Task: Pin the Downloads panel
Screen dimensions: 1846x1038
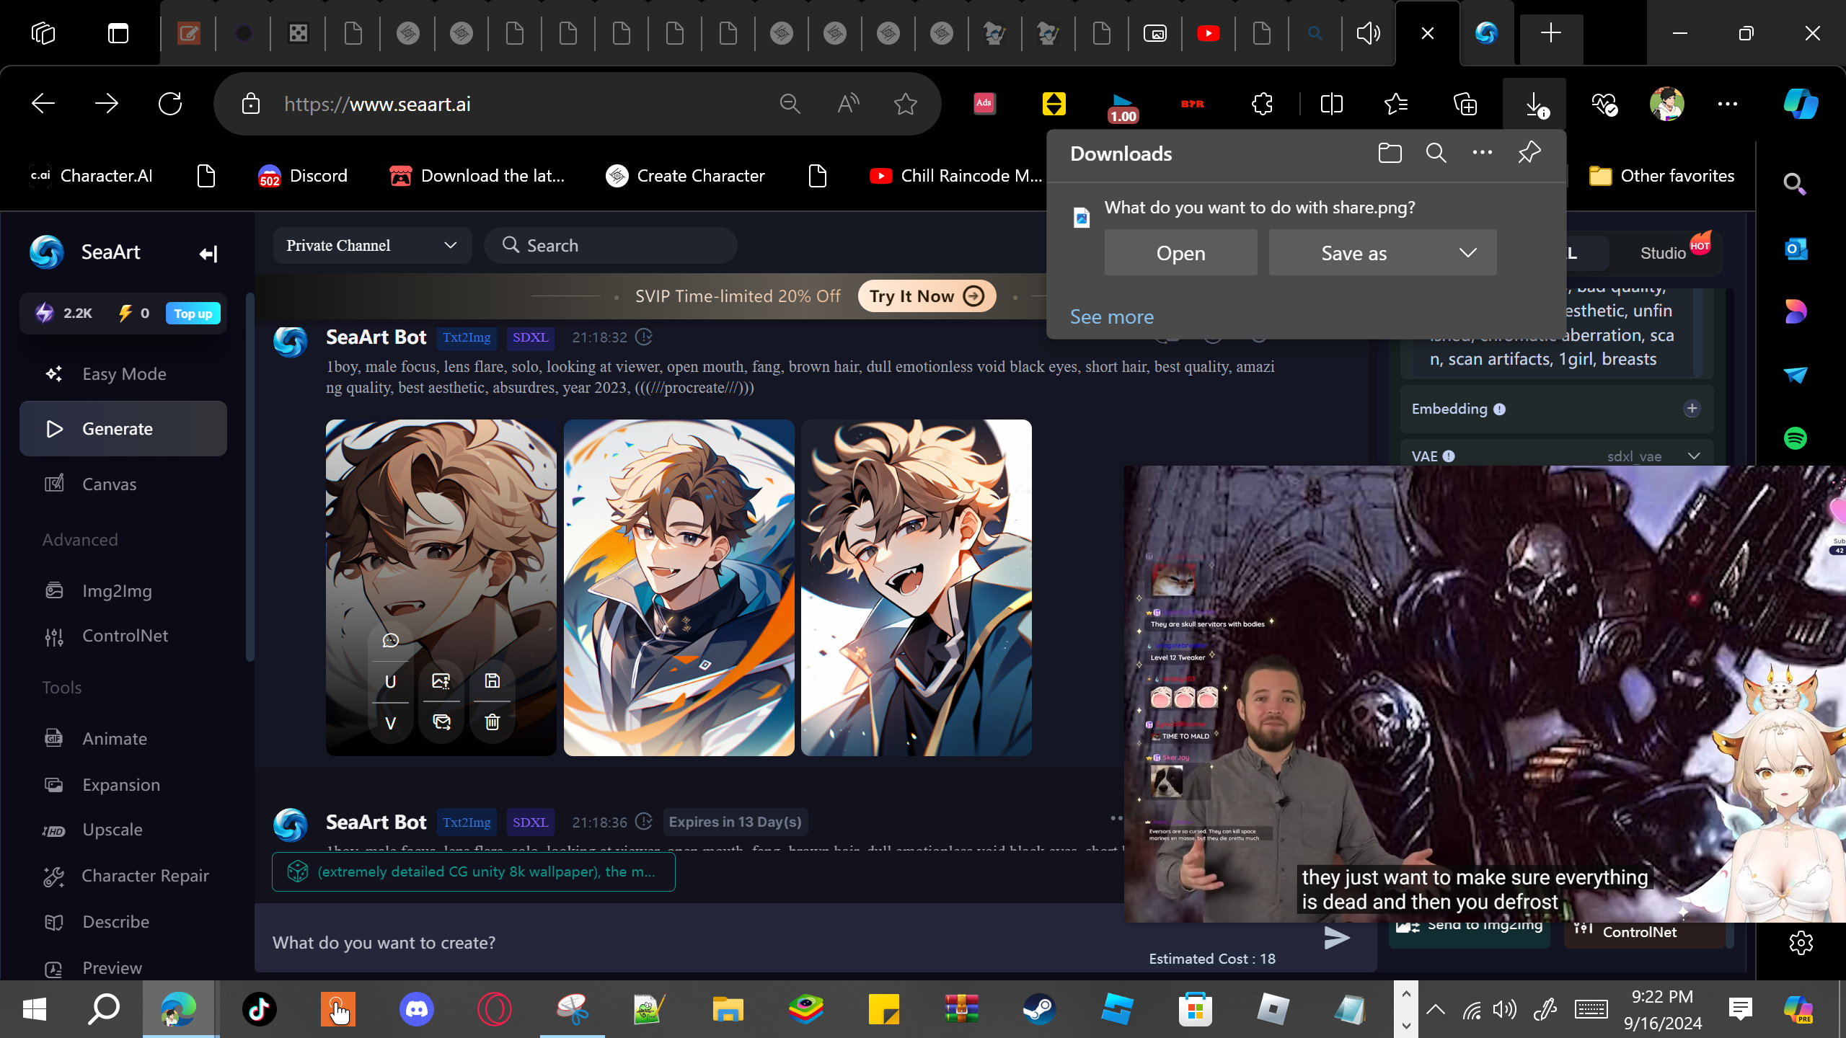Action: (x=1529, y=153)
